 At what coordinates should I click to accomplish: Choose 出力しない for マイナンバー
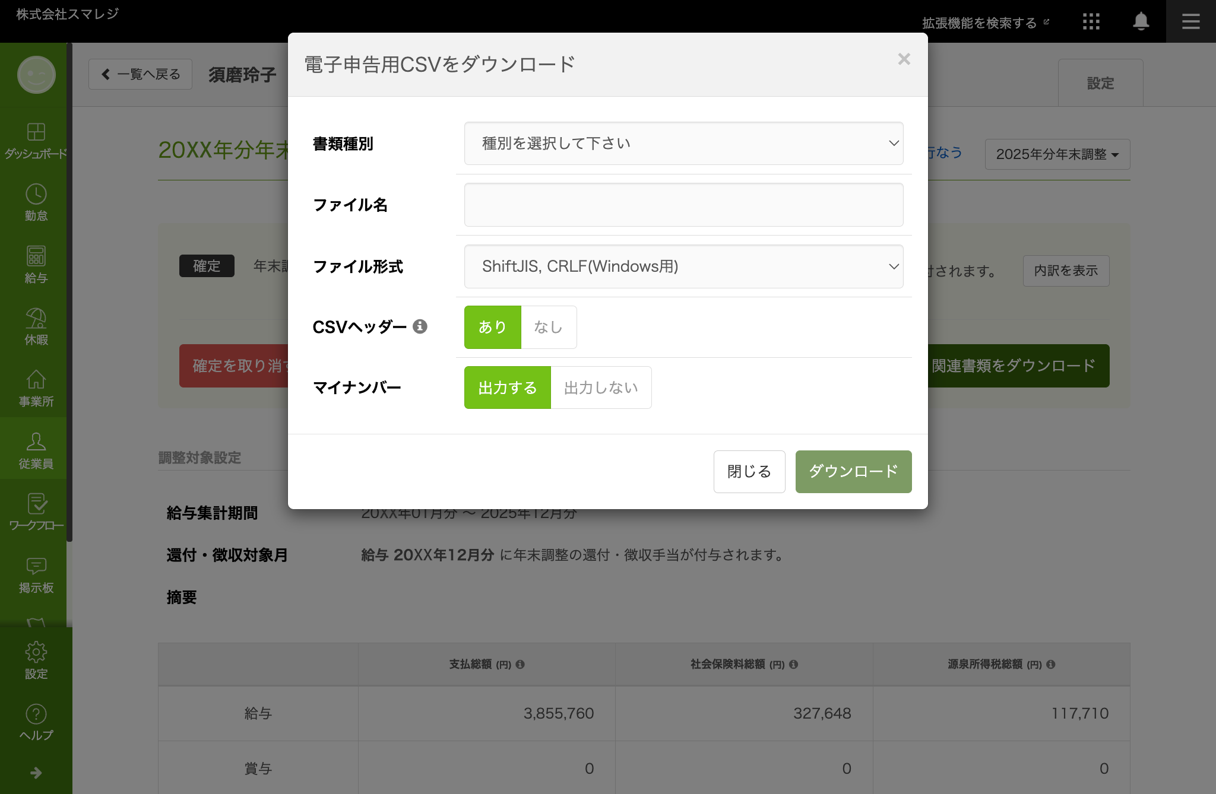[600, 388]
